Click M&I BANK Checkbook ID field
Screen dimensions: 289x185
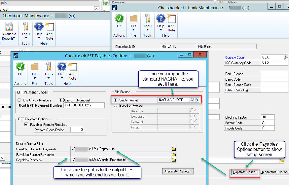(x=178, y=46)
